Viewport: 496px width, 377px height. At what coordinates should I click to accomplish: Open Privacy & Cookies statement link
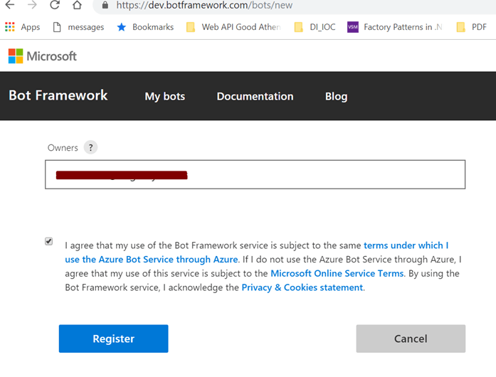[x=302, y=287]
